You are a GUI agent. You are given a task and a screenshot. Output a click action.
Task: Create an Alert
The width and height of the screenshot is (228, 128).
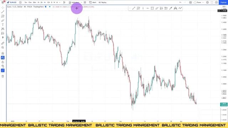pos(93,2)
